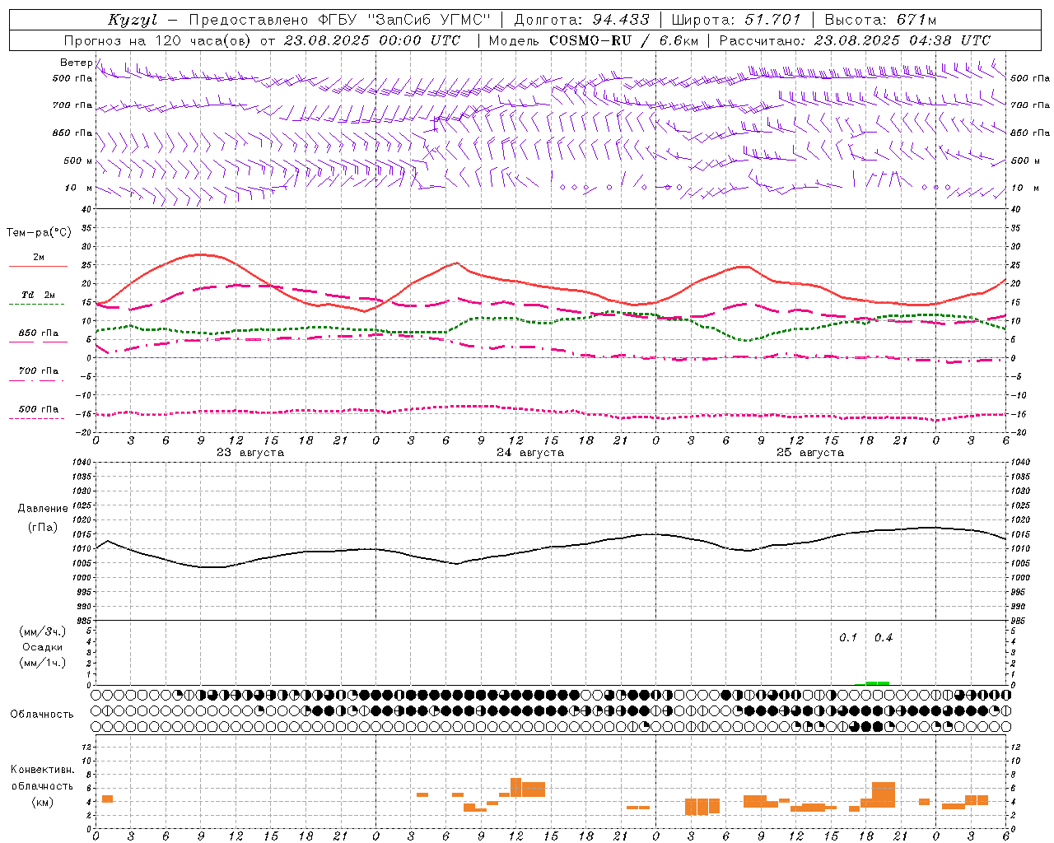Click the "24 августа" date label
The height and width of the screenshot is (843, 1054).
530,453
